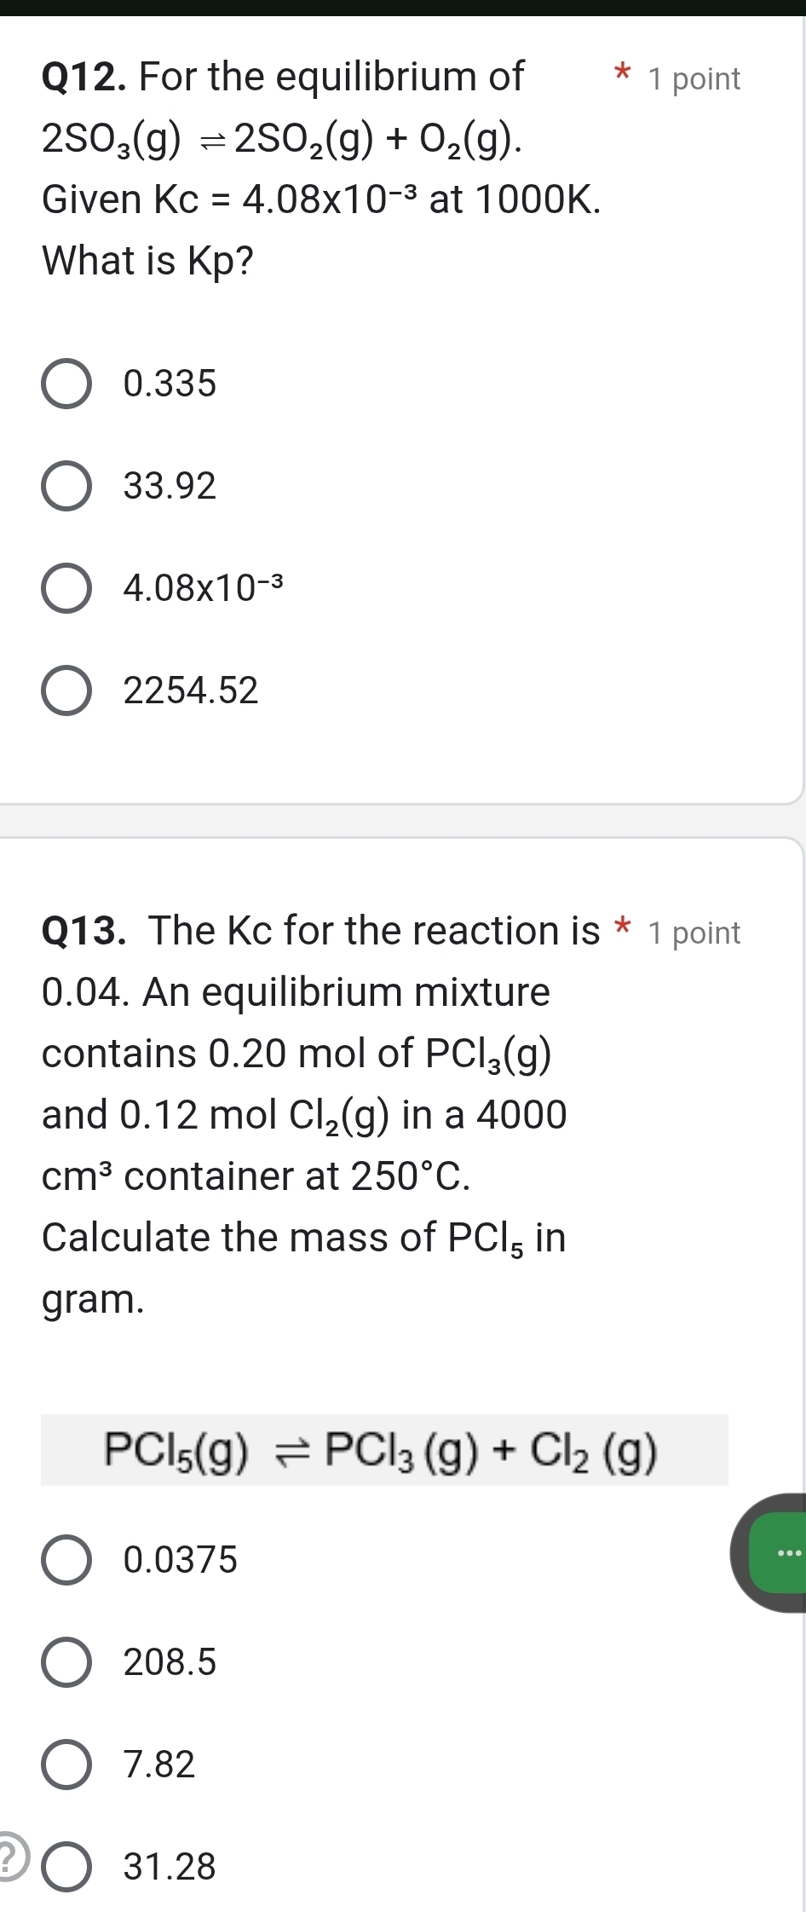Select 31.28 as the Q13 answer

coord(66,1867)
